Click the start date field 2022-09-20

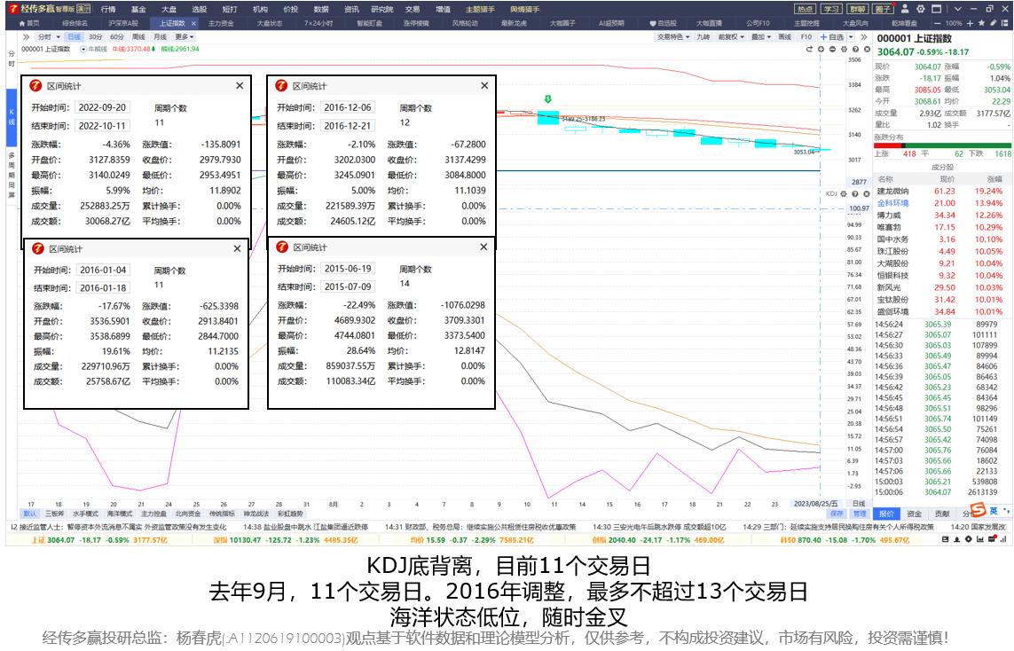(x=102, y=107)
